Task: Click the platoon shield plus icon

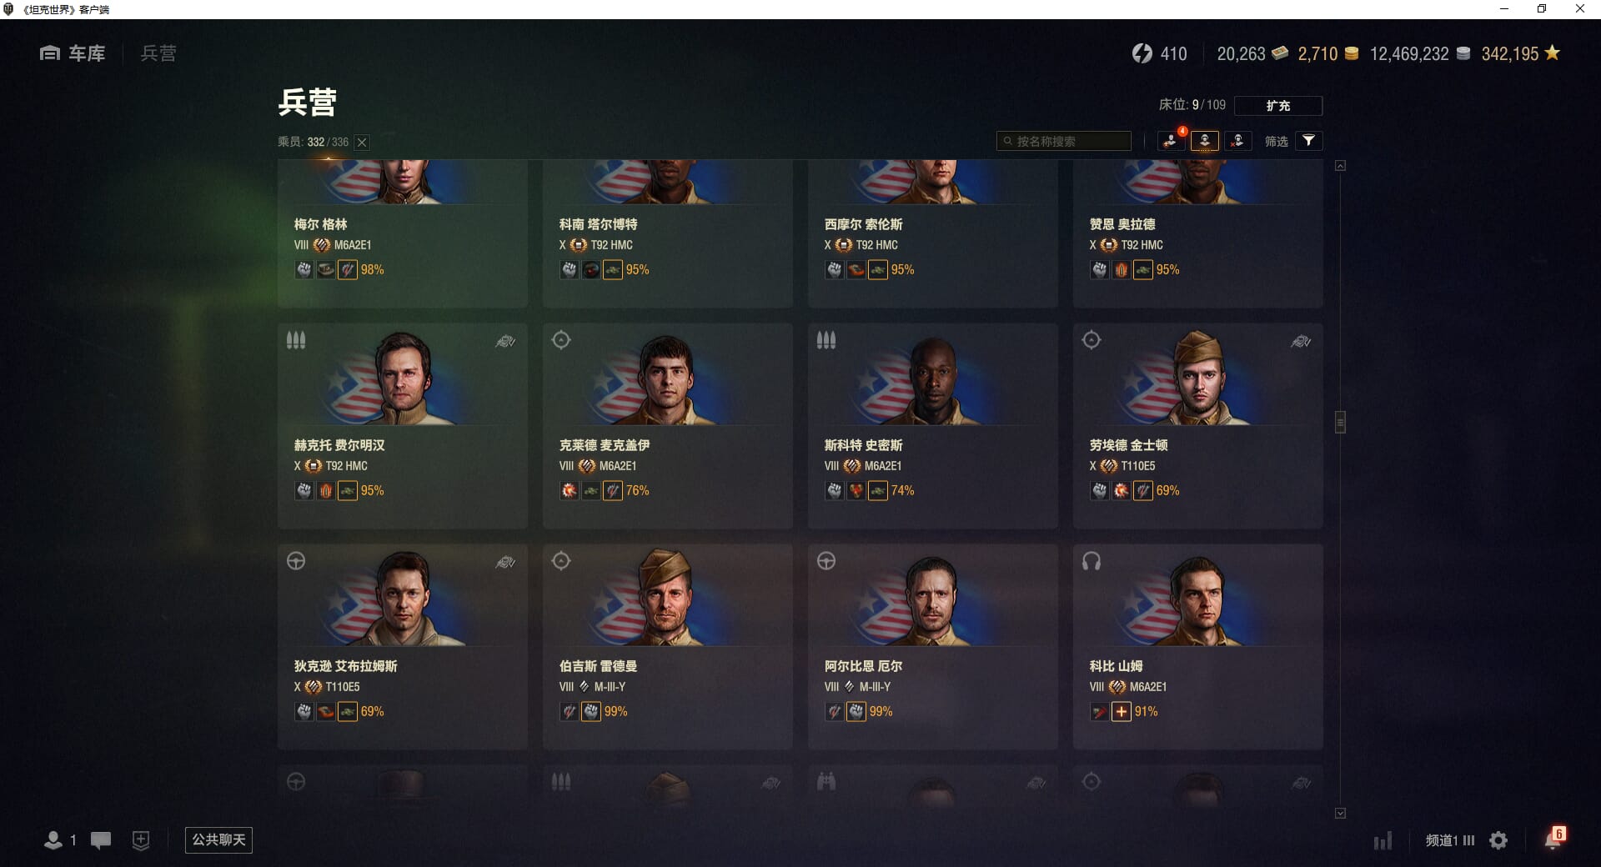Action: point(141,840)
